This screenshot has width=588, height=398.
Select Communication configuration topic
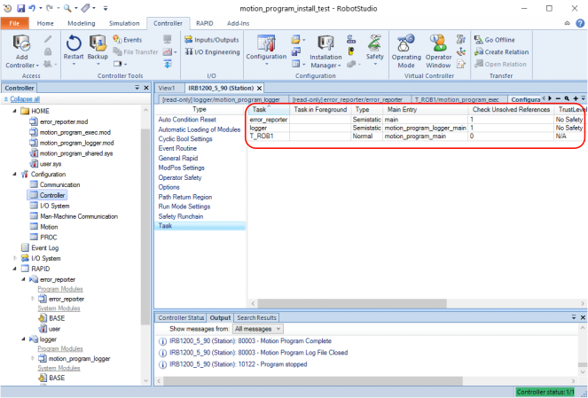pyautogui.click(x=55, y=184)
